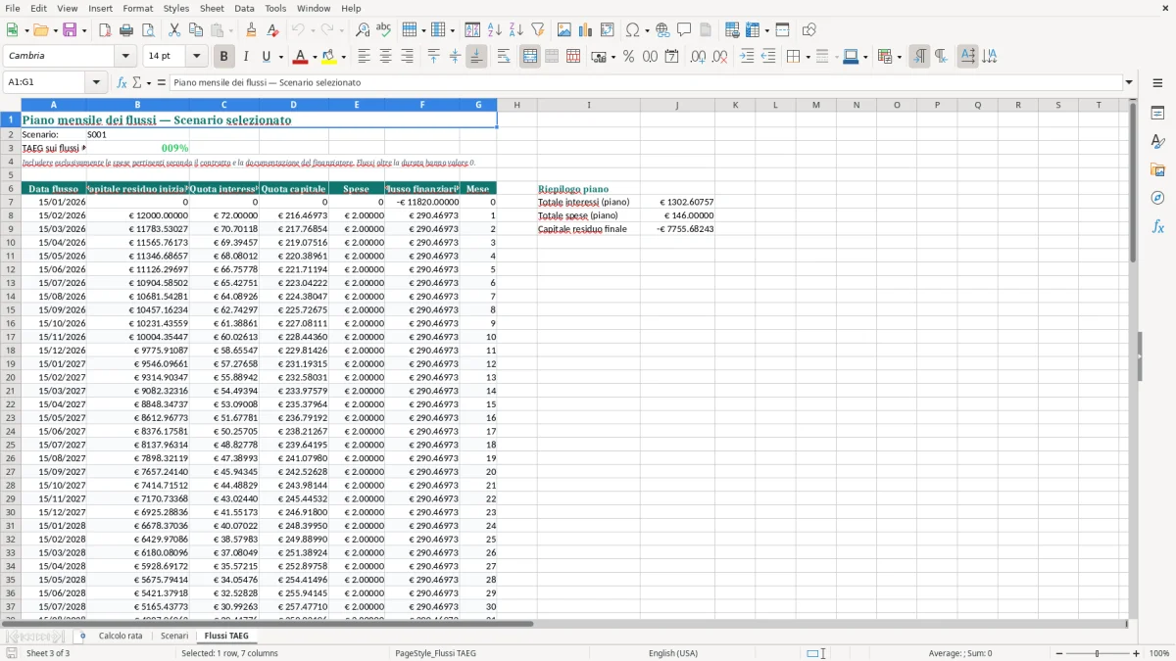1176x661 pixels.
Task: Open sidebar Properties panel icon
Action: click(1157, 114)
